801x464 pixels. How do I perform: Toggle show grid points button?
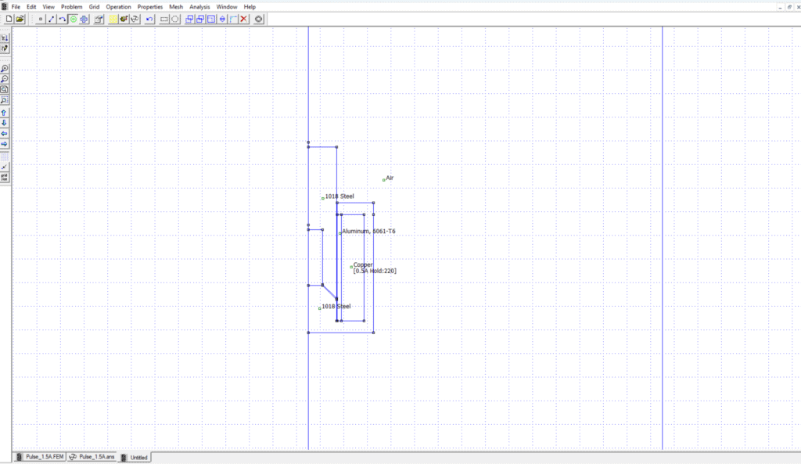point(5,156)
